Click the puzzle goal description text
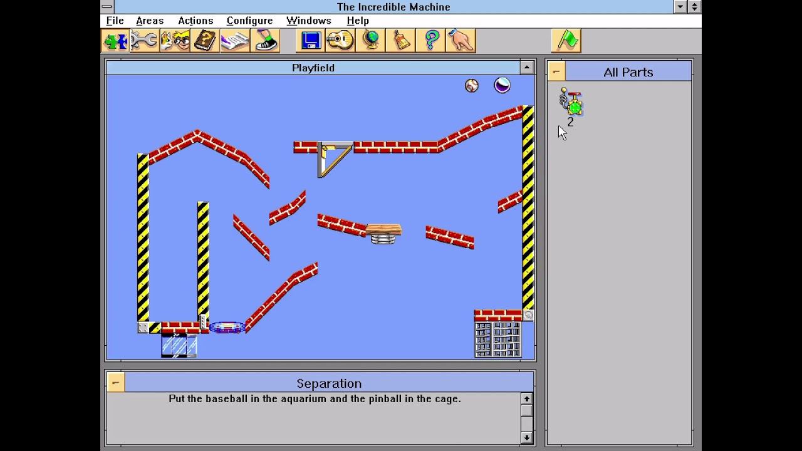The image size is (802, 451). tap(315, 399)
